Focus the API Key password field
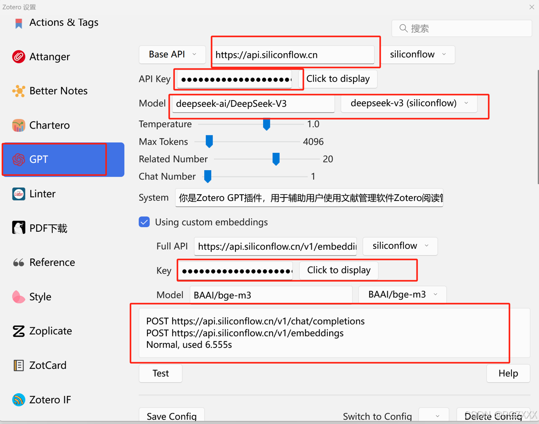539x424 pixels. [235, 80]
